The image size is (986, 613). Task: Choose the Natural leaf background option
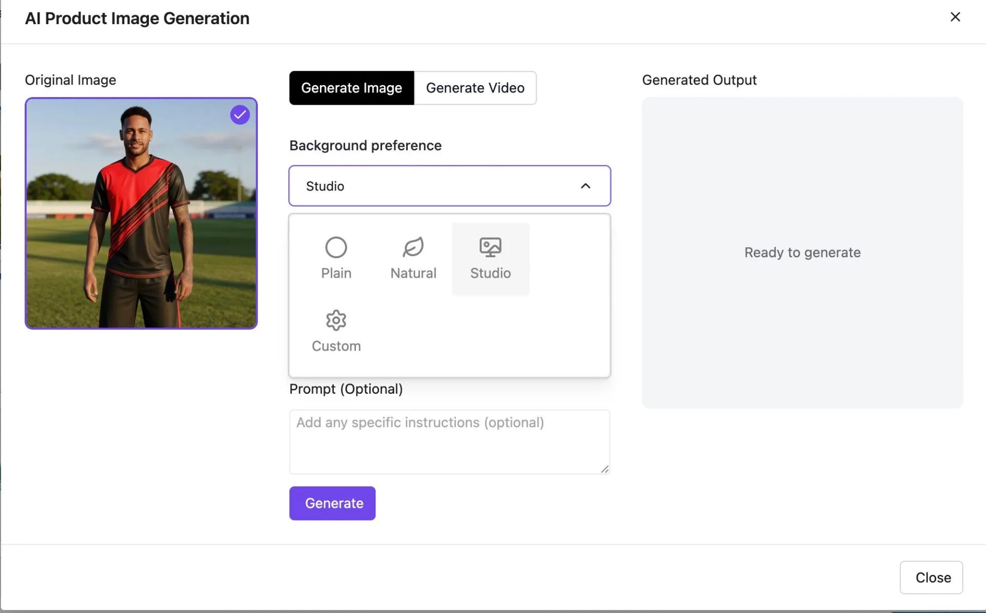coord(413,259)
